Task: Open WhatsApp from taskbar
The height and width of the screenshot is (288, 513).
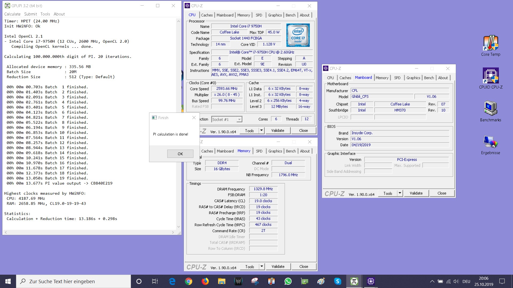Action: 288,281
